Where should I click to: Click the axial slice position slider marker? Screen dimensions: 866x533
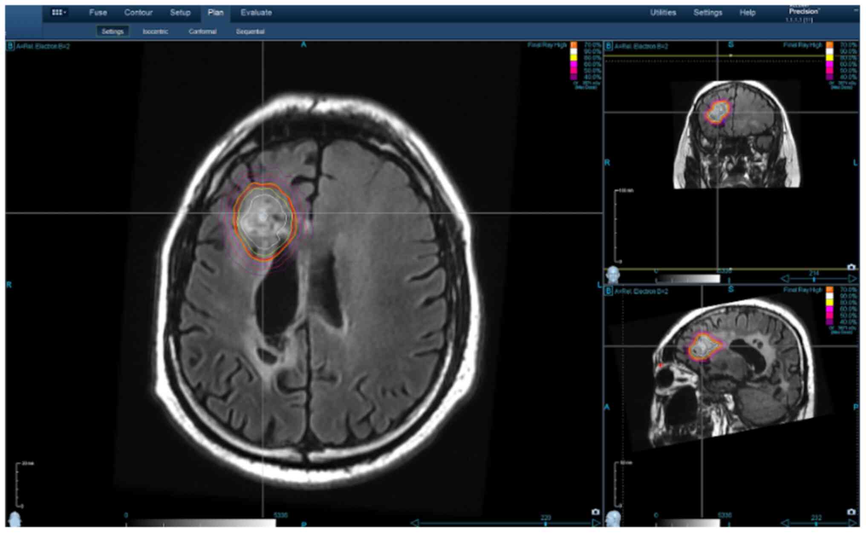click(545, 524)
